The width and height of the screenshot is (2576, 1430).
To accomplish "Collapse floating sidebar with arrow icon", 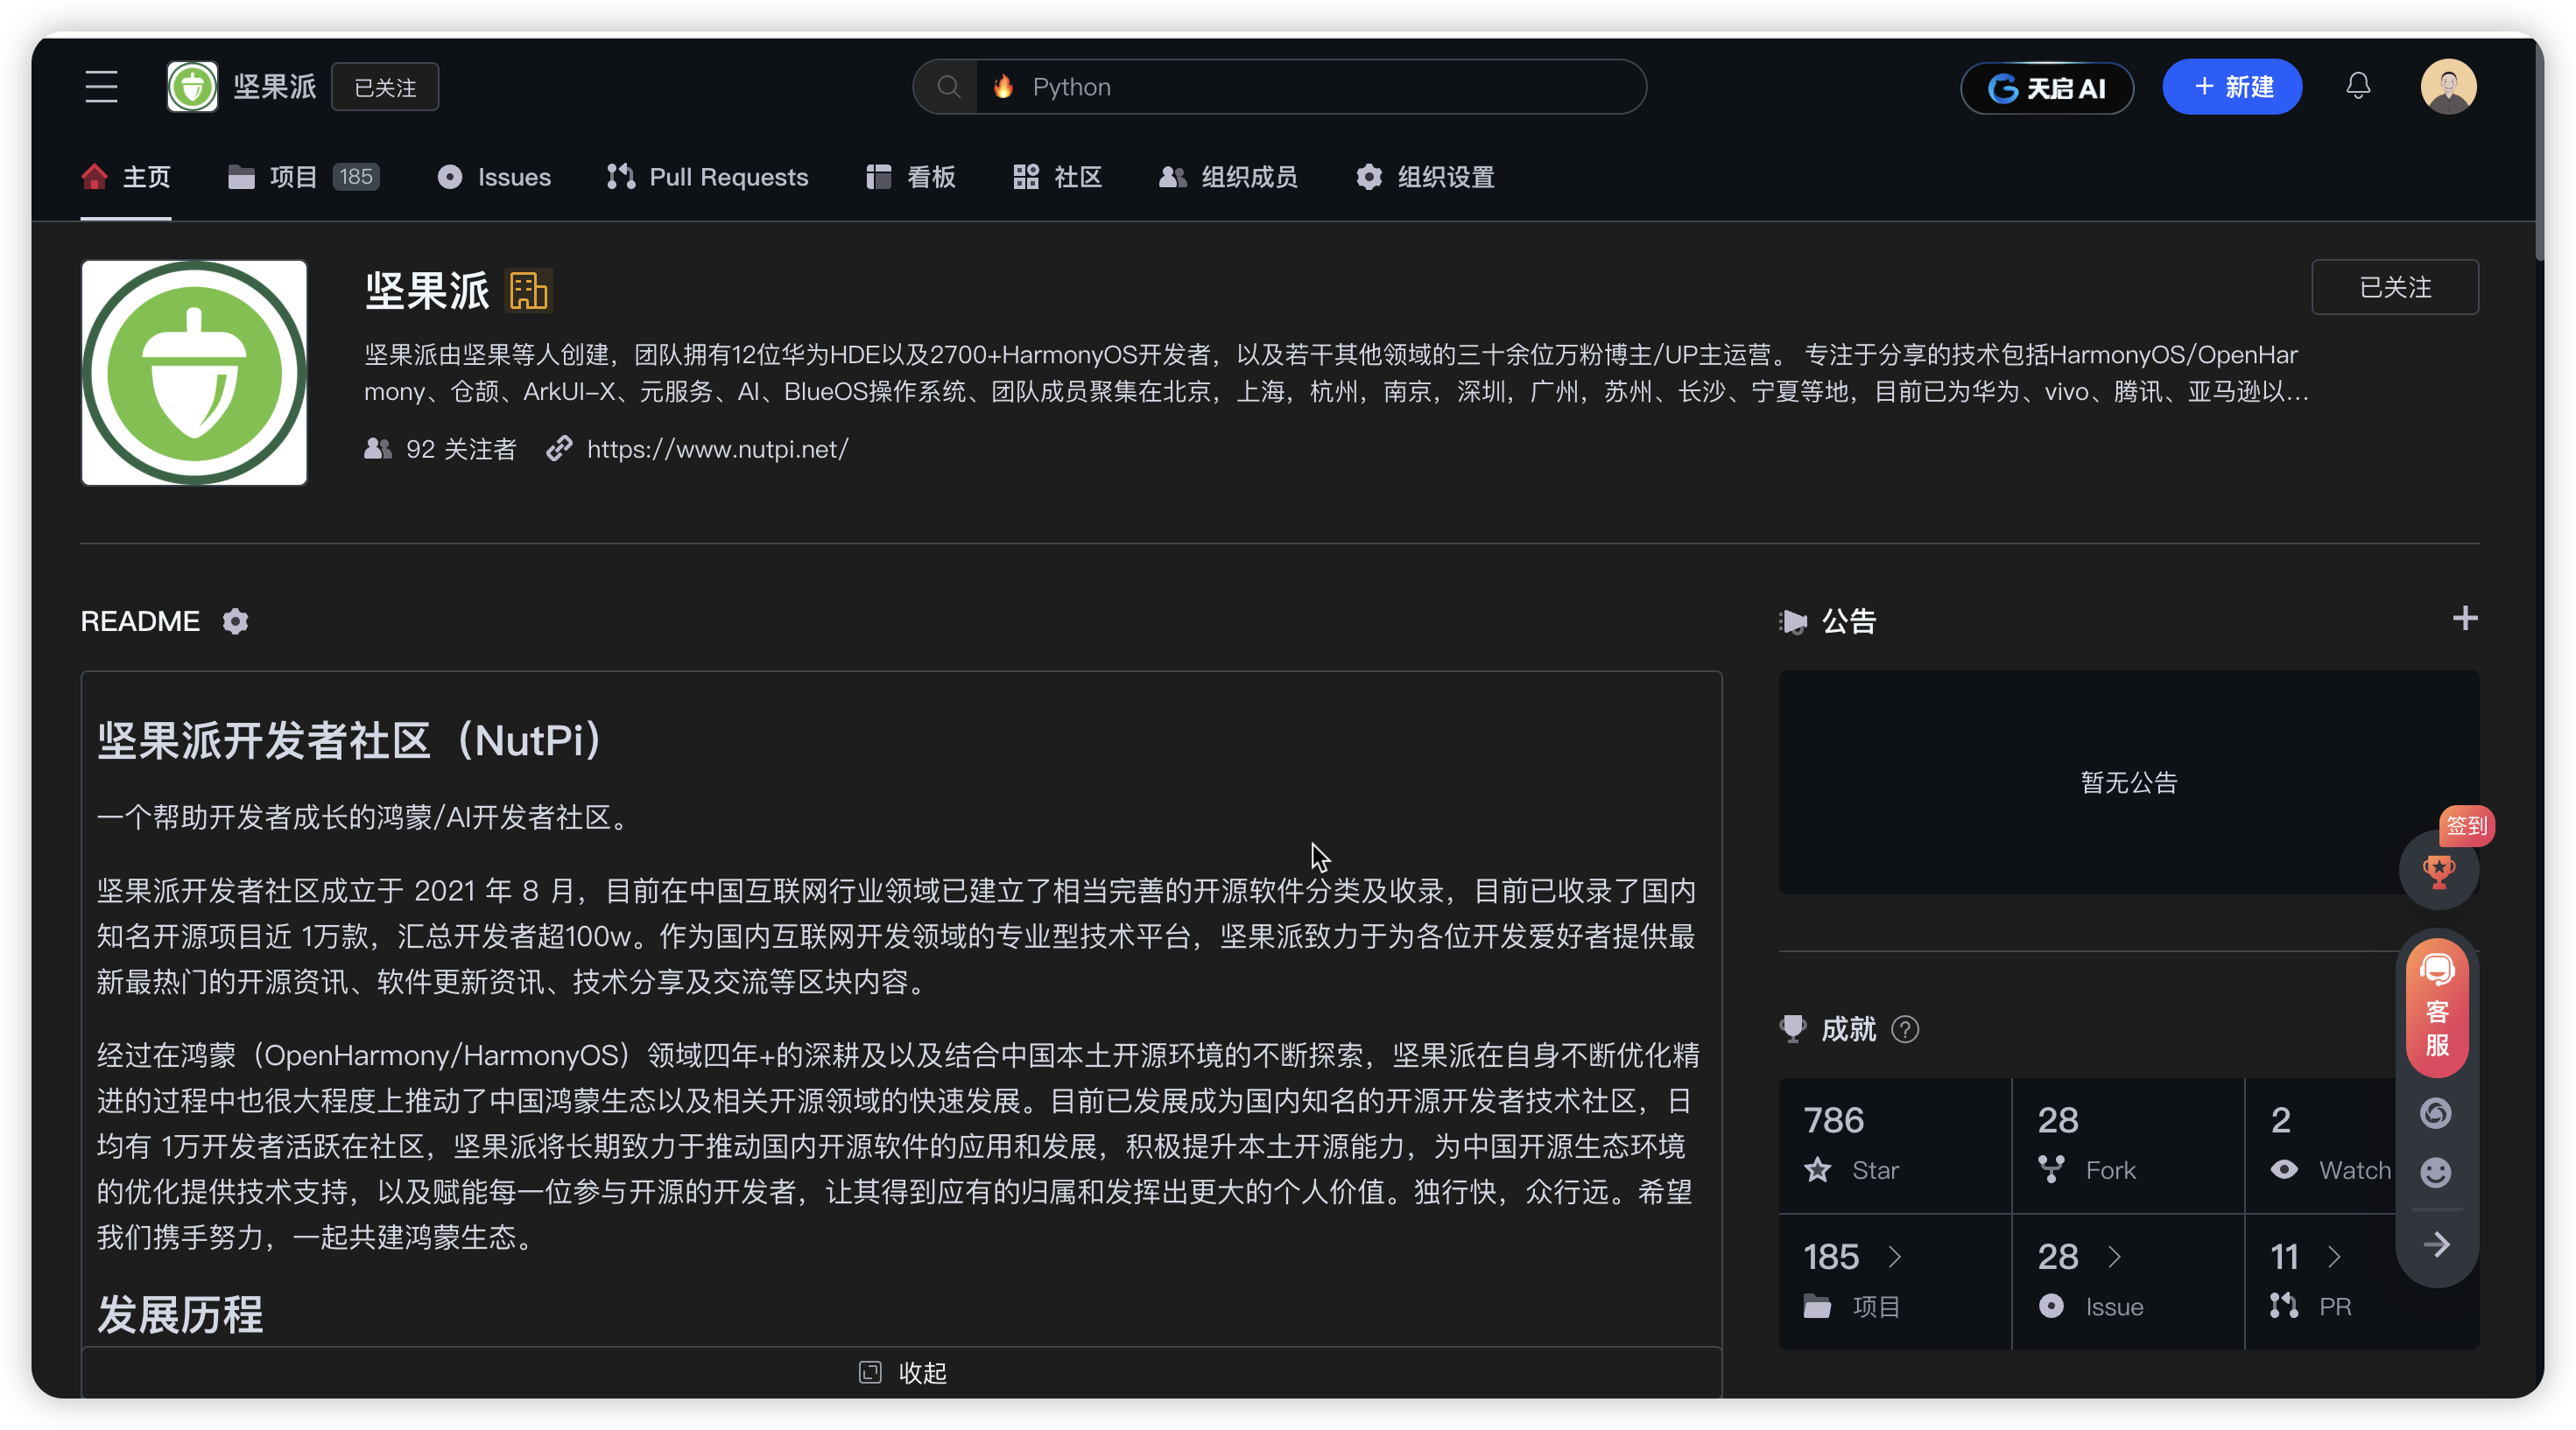I will coord(2437,1245).
